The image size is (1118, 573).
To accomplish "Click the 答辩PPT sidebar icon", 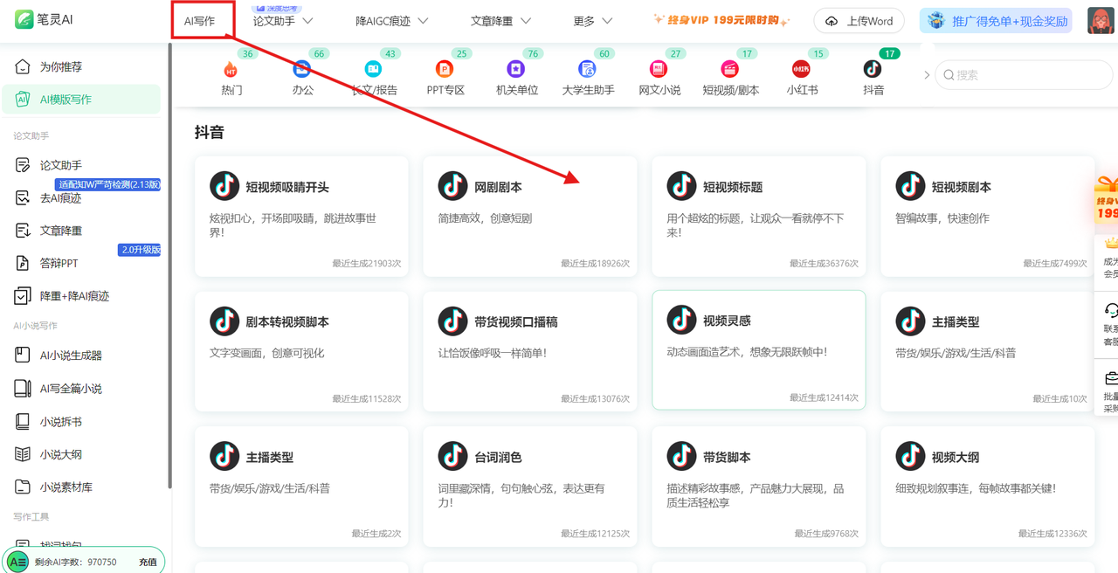I will [23, 264].
